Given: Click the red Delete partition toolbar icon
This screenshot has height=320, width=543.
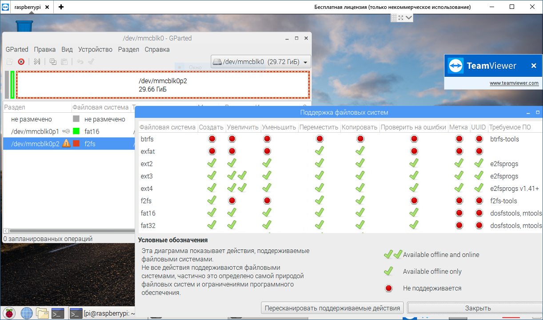Looking at the screenshot, I should [21, 62].
